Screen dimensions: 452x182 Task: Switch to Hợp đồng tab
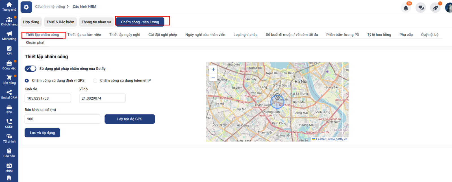(31, 22)
